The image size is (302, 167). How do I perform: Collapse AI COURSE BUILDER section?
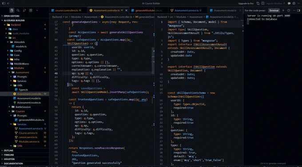(x=24, y=20)
